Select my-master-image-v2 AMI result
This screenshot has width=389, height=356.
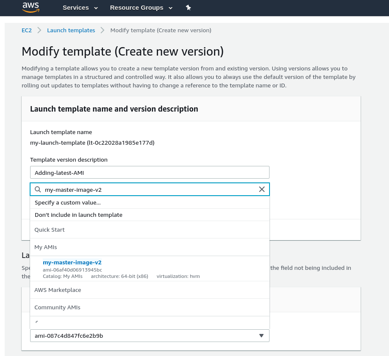pos(72,262)
